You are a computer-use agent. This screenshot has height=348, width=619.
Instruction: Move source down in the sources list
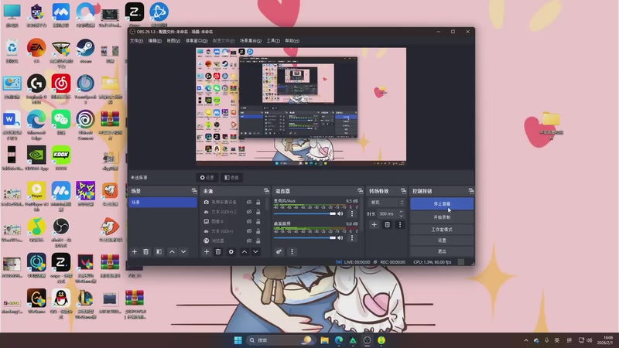tap(256, 252)
